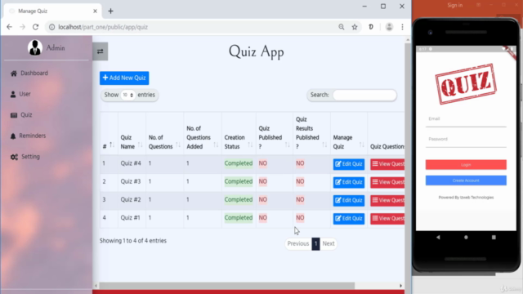Click Sign in in background window
This screenshot has width=523, height=294.
point(455,6)
